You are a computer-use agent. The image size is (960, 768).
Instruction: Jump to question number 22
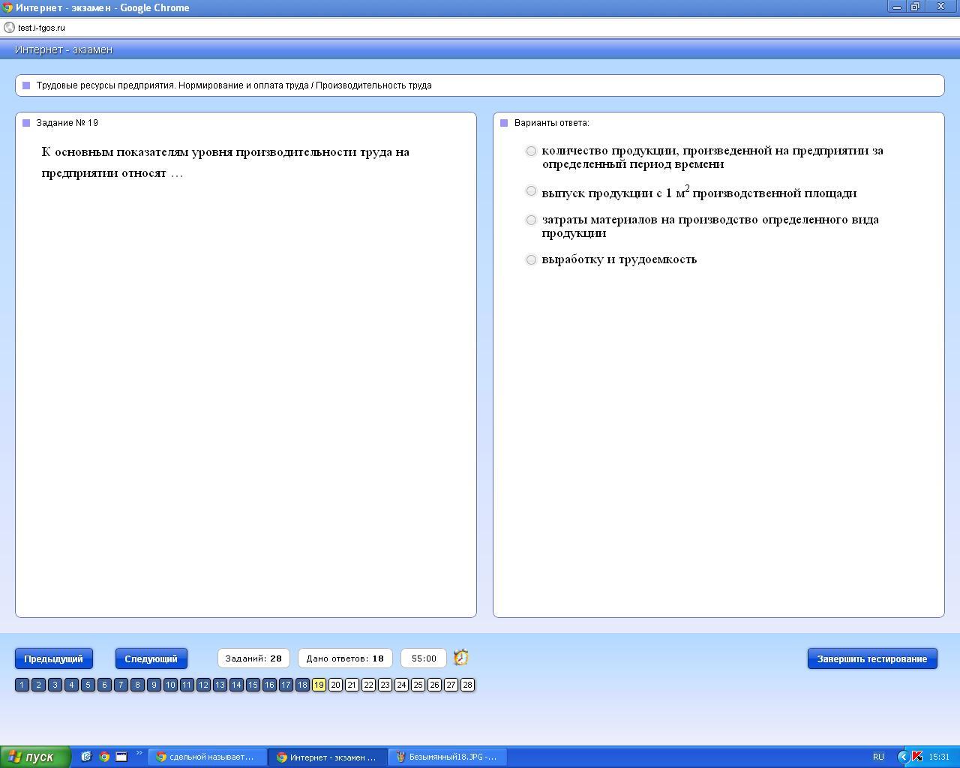[368, 685]
